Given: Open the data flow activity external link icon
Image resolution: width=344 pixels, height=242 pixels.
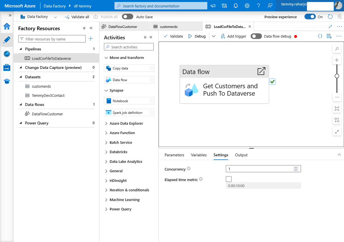Looking at the screenshot, I should click(261, 71).
